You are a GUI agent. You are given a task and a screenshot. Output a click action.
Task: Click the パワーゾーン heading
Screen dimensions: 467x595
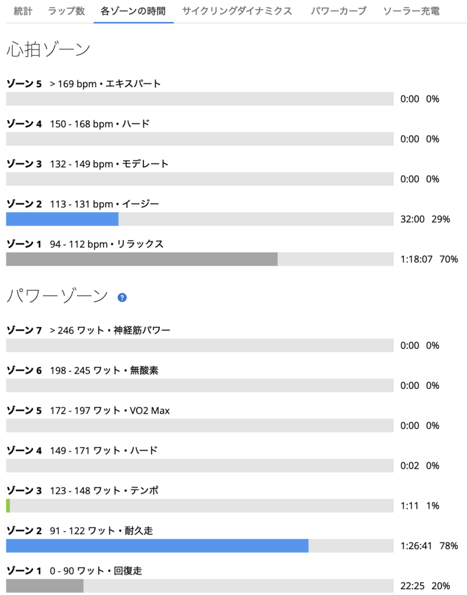coord(58,296)
